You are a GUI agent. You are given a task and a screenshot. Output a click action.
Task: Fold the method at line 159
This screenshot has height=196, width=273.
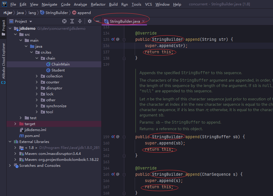pos(124,137)
